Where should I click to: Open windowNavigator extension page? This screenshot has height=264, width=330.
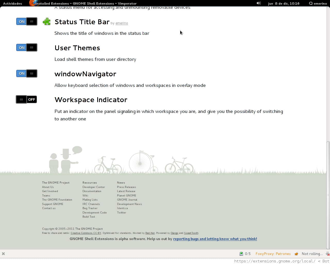85,74
